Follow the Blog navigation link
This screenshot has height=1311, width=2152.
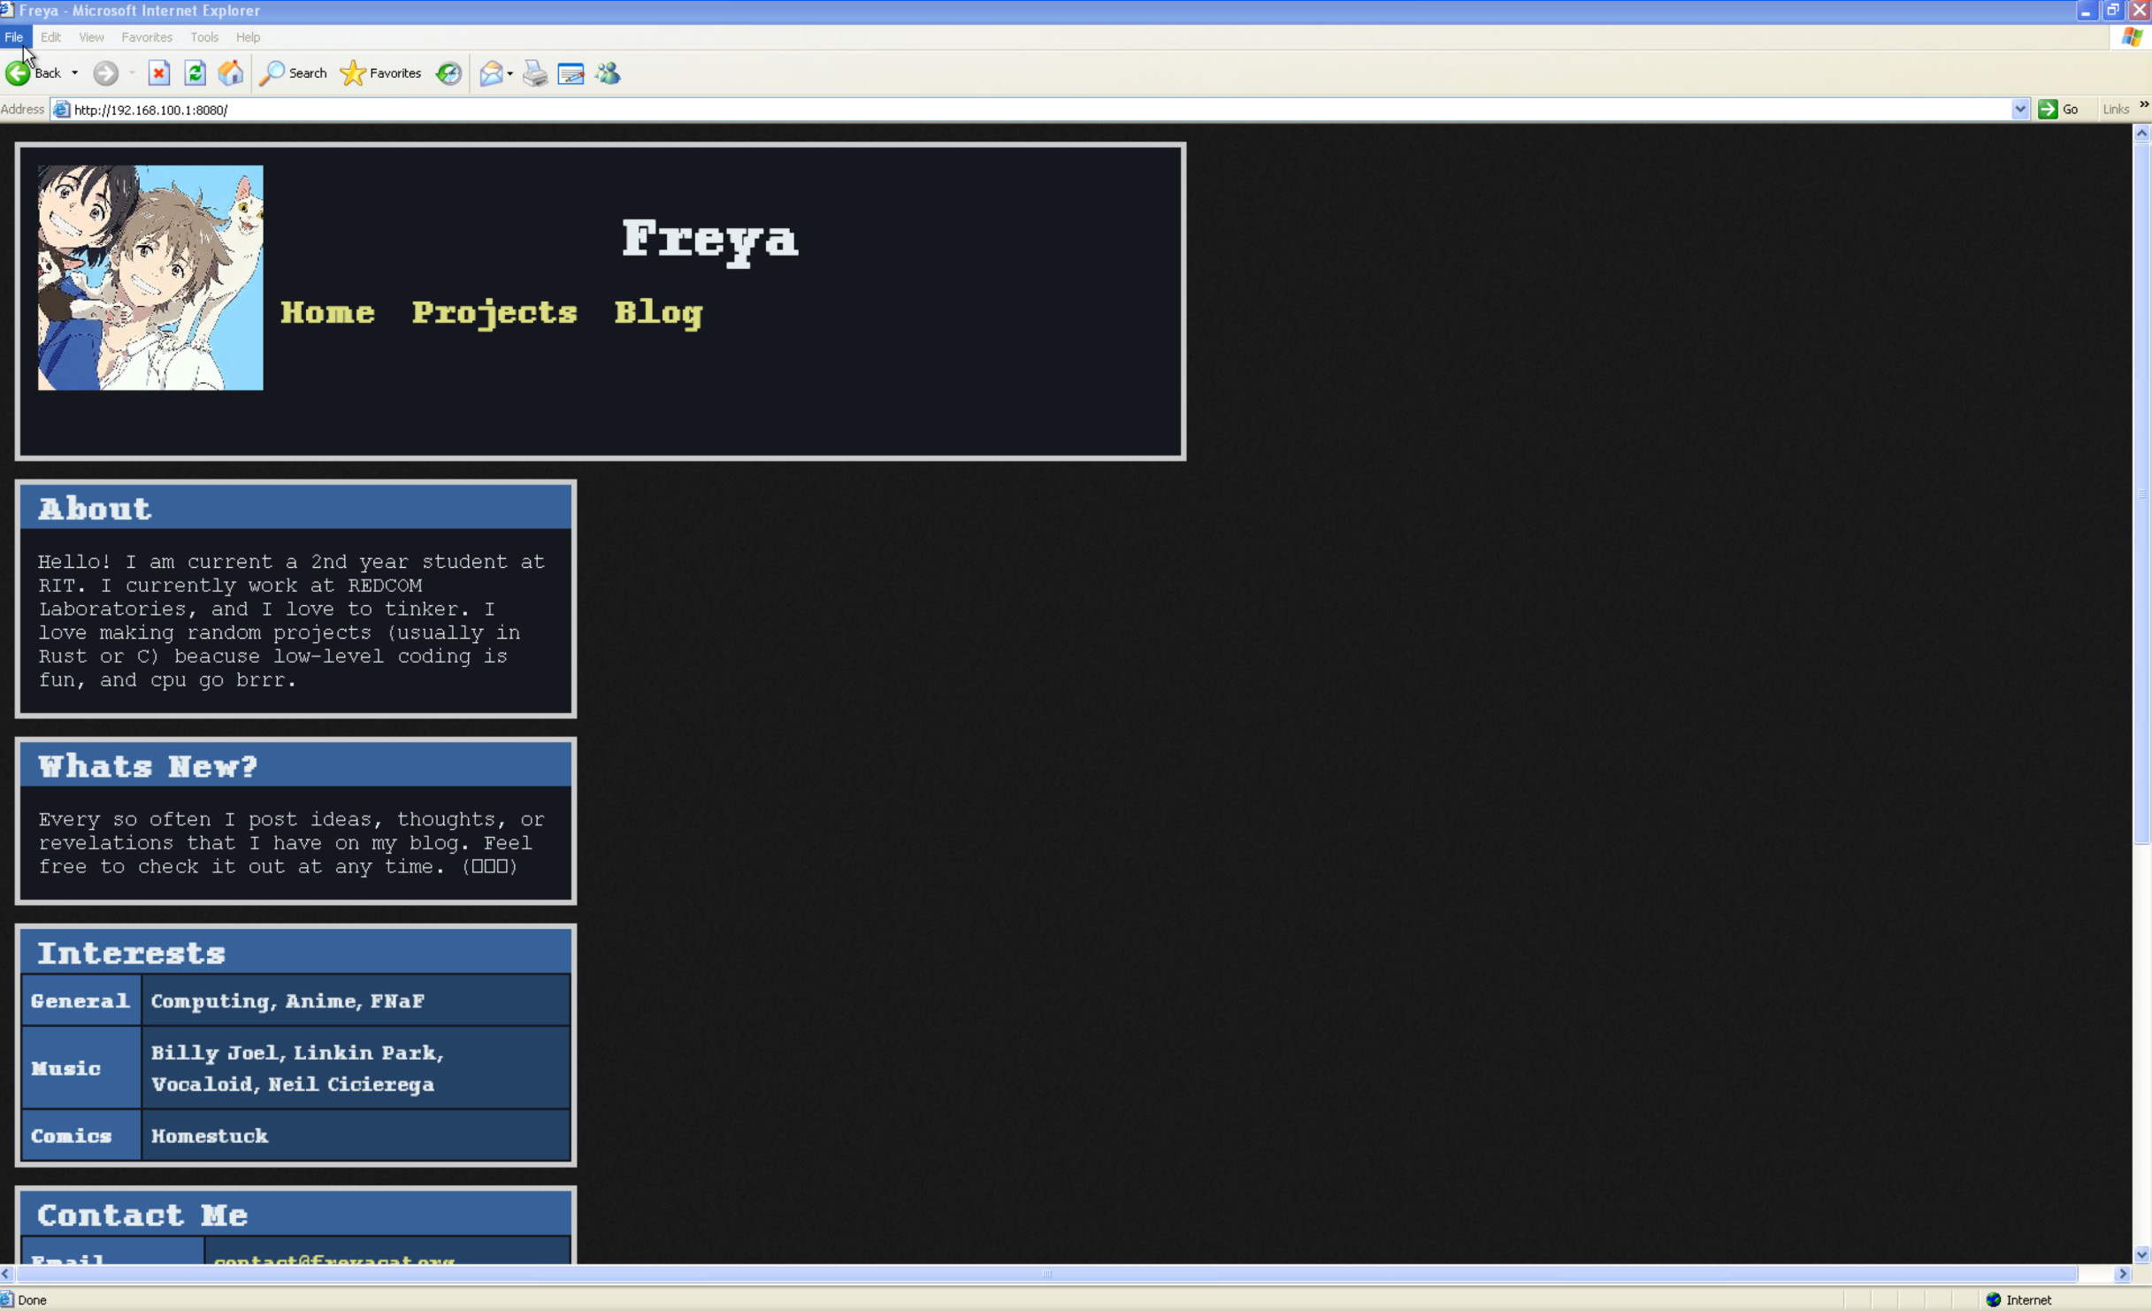point(658,313)
